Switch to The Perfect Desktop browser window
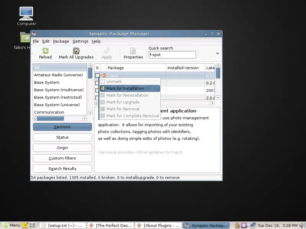This screenshot has height=229, width=306. [x=111, y=226]
